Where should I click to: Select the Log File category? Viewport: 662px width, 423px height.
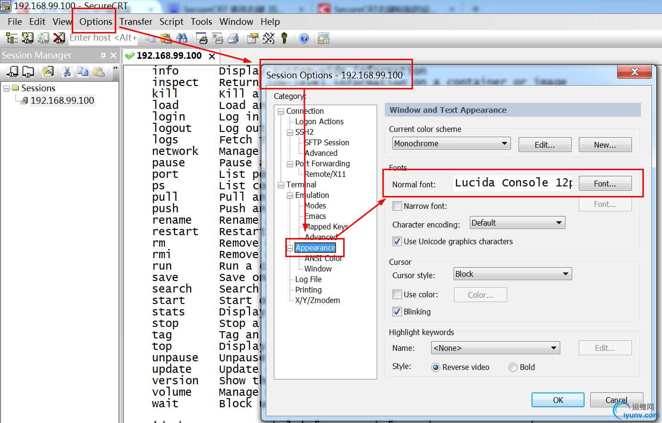point(308,279)
